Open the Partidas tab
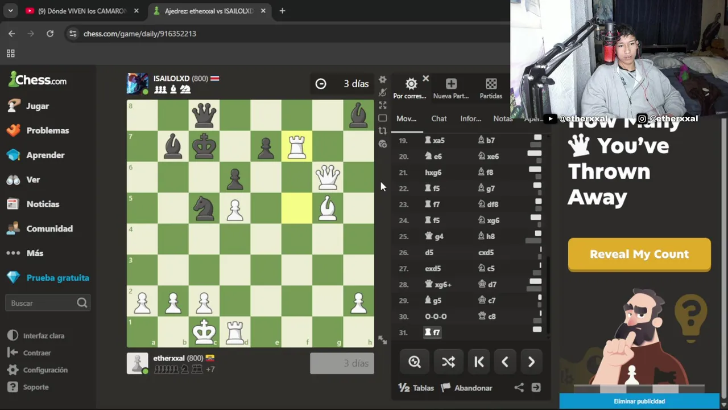728x410 pixels. point(491,88)
